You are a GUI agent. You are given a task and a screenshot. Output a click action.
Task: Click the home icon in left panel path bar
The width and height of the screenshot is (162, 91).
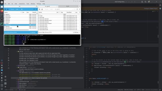point(8,9)
